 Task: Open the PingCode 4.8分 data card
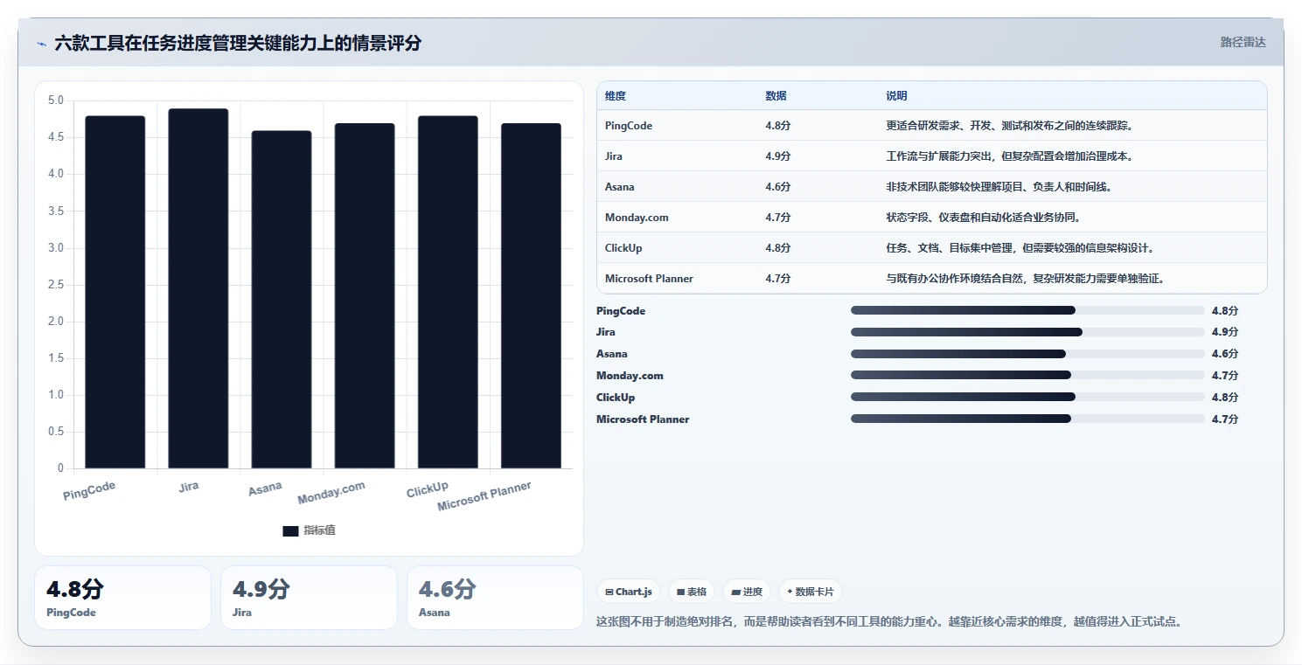tap(122, 598)
